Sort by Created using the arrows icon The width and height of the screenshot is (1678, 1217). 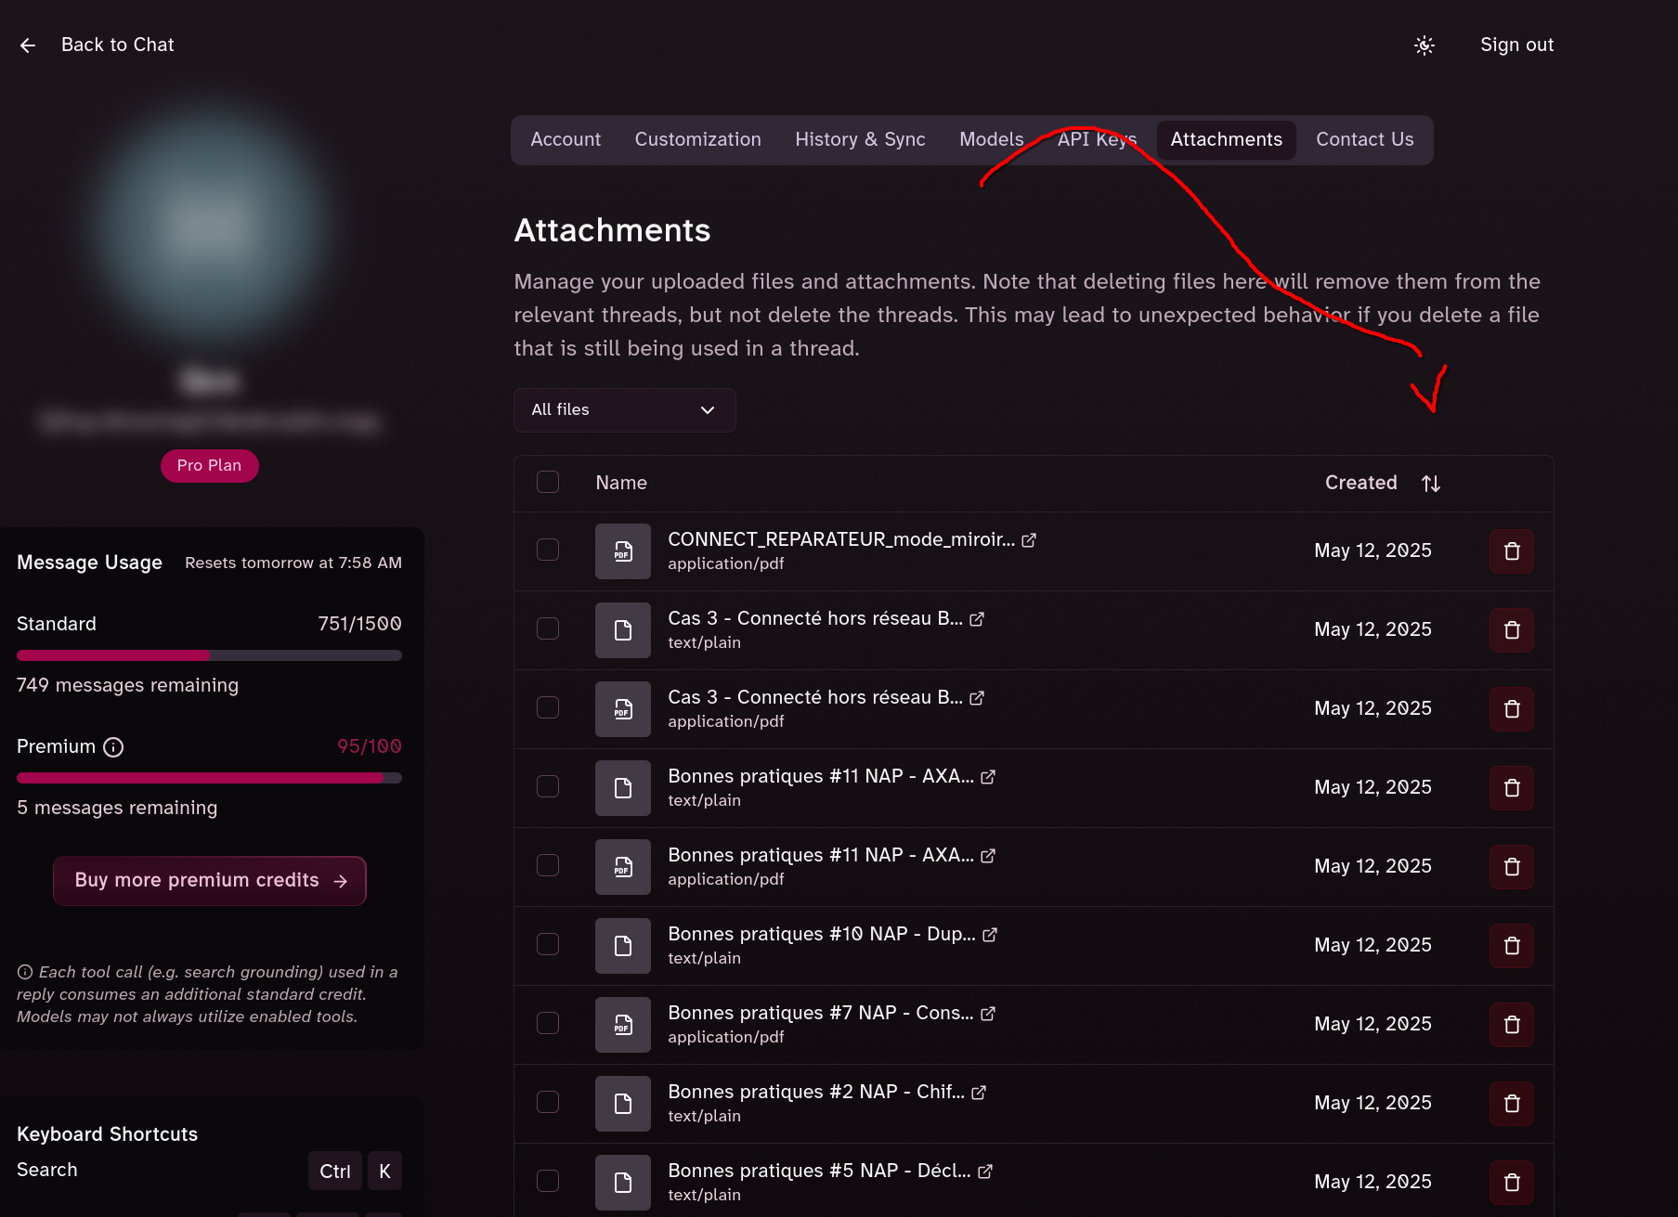[x=1431, y=484]
